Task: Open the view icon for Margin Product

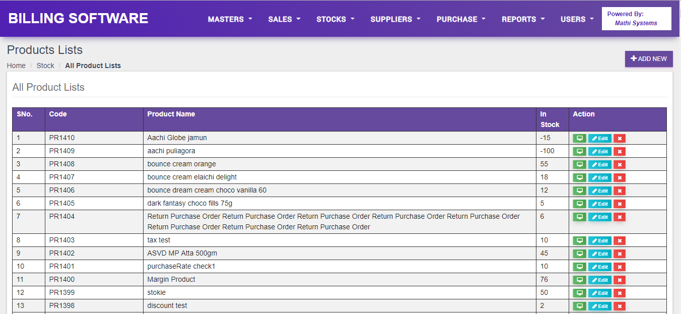Action: point(579,279)
